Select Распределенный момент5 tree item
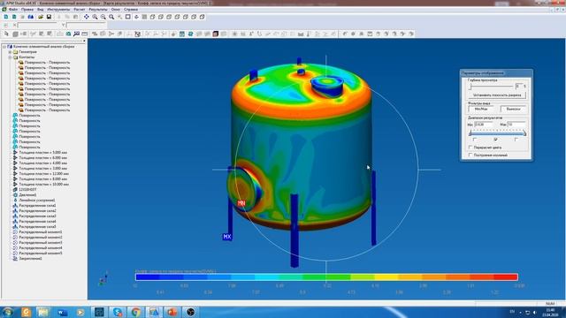Screen dimensions: 566x318 point(41,254)
